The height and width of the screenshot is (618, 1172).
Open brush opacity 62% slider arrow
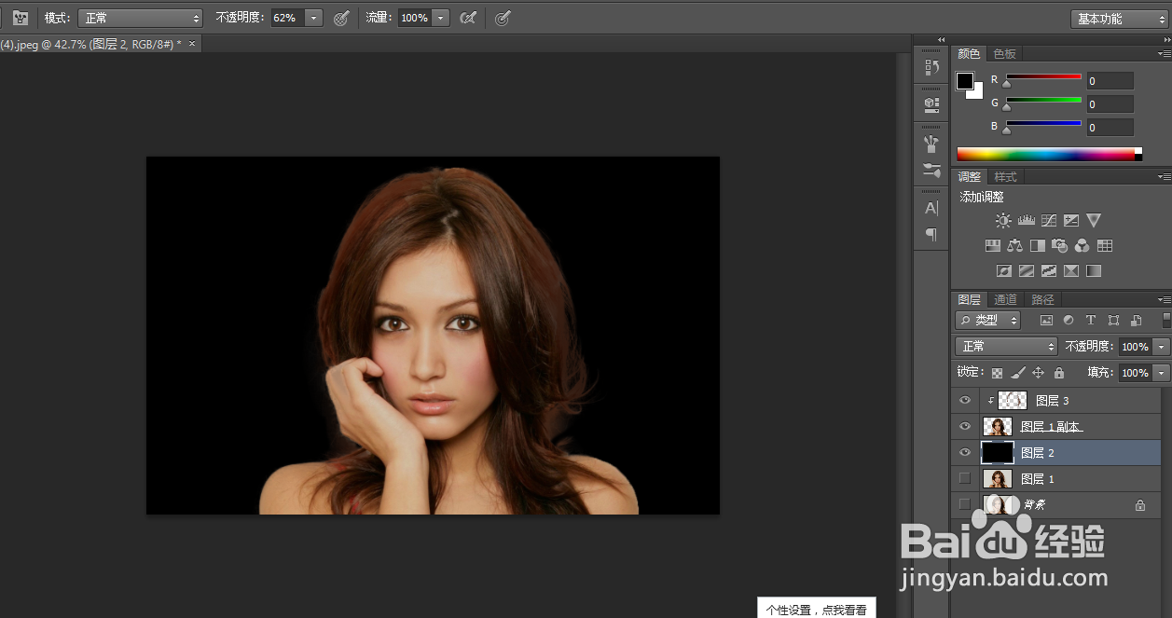click(x=313, y=18)
